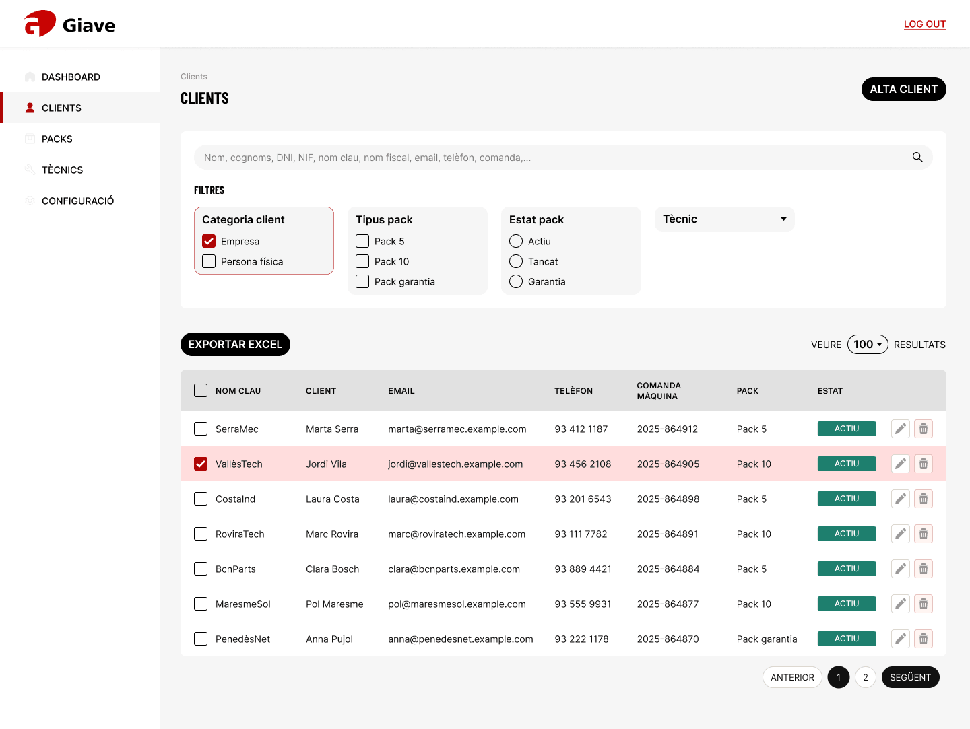
Task: Select the Garantia pack status radio
Action: point(516,281)
